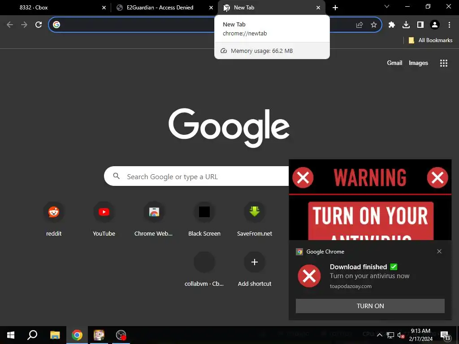Open the Downloads icon in toolbar
The width and height of the screenshot is (459, 344).
pyautogui.click(x=406, y=25)
